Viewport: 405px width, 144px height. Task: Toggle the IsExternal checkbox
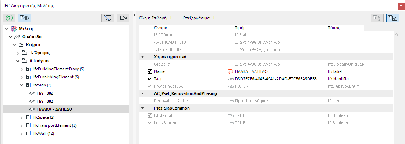click(x=150, y=116)
